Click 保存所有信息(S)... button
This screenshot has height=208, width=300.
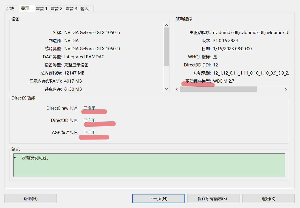click(213, 199)
